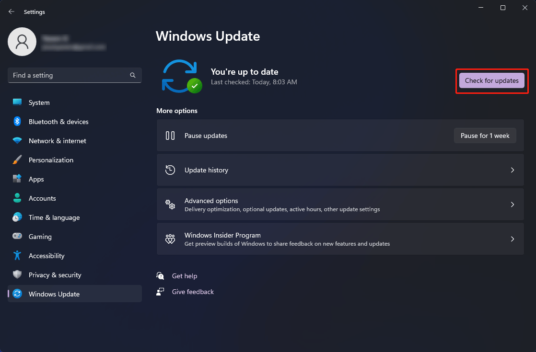Image resolution: width=536 pixels, height=352 pixels.
Task: Click the Privacy shield icon
Action: [x=17, y=274]
